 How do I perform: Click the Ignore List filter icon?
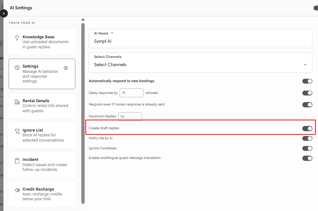point(17,132)
